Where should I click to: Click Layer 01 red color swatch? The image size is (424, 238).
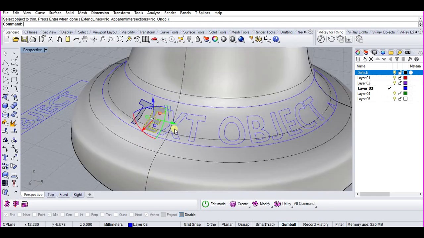coord(405,78)
